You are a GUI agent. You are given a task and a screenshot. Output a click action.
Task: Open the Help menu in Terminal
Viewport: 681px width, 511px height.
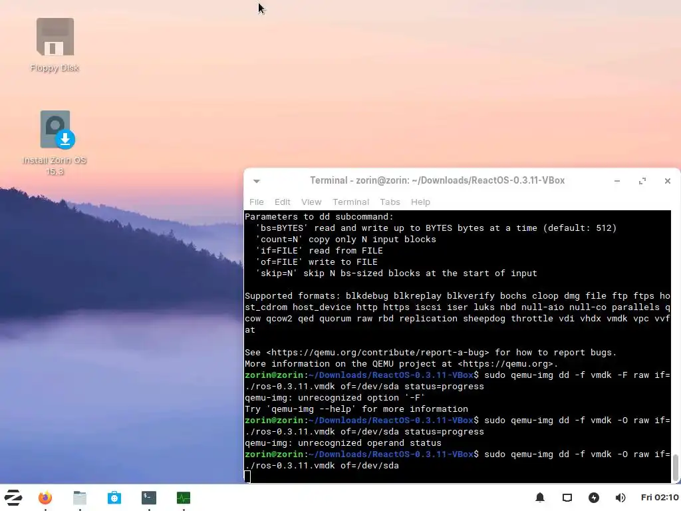point(420,202)
